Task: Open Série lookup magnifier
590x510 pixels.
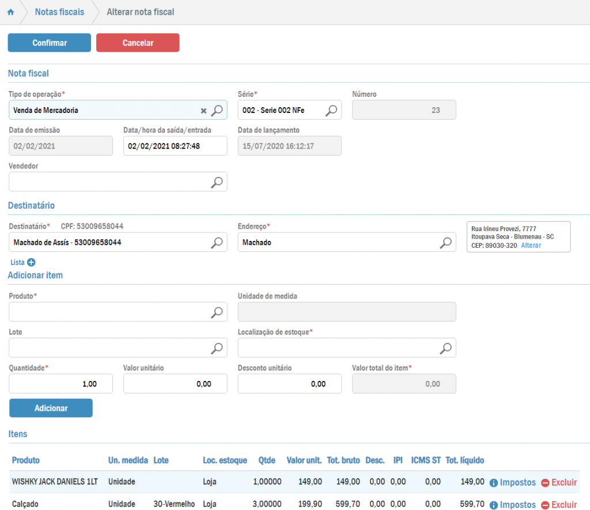Action: [332, 110]
